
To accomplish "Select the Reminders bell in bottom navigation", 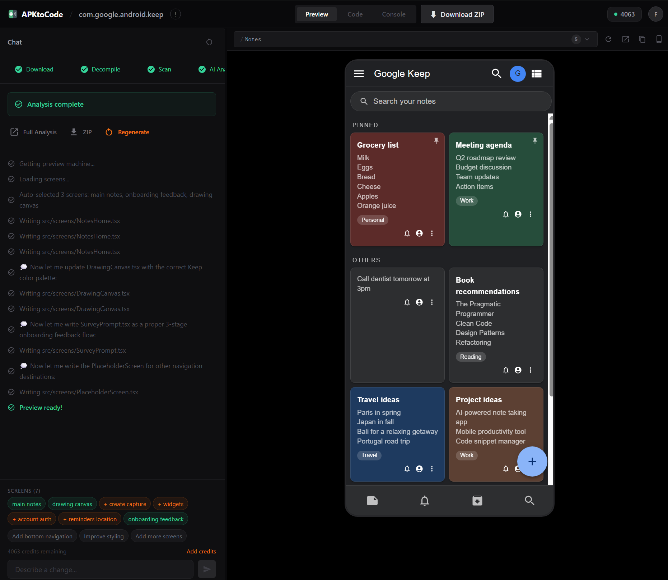I will pyautogui.click(x=424, y=500).
